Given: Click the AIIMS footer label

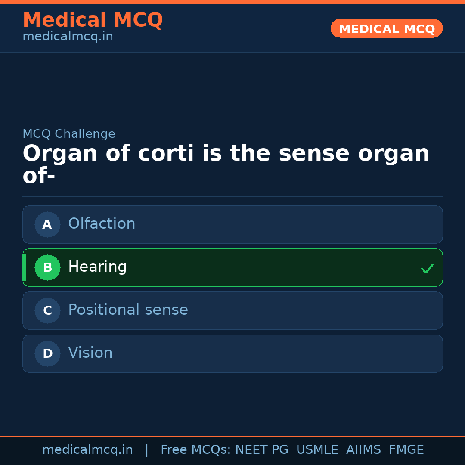Looking at the screenshot, I should [x=364, y=449].
